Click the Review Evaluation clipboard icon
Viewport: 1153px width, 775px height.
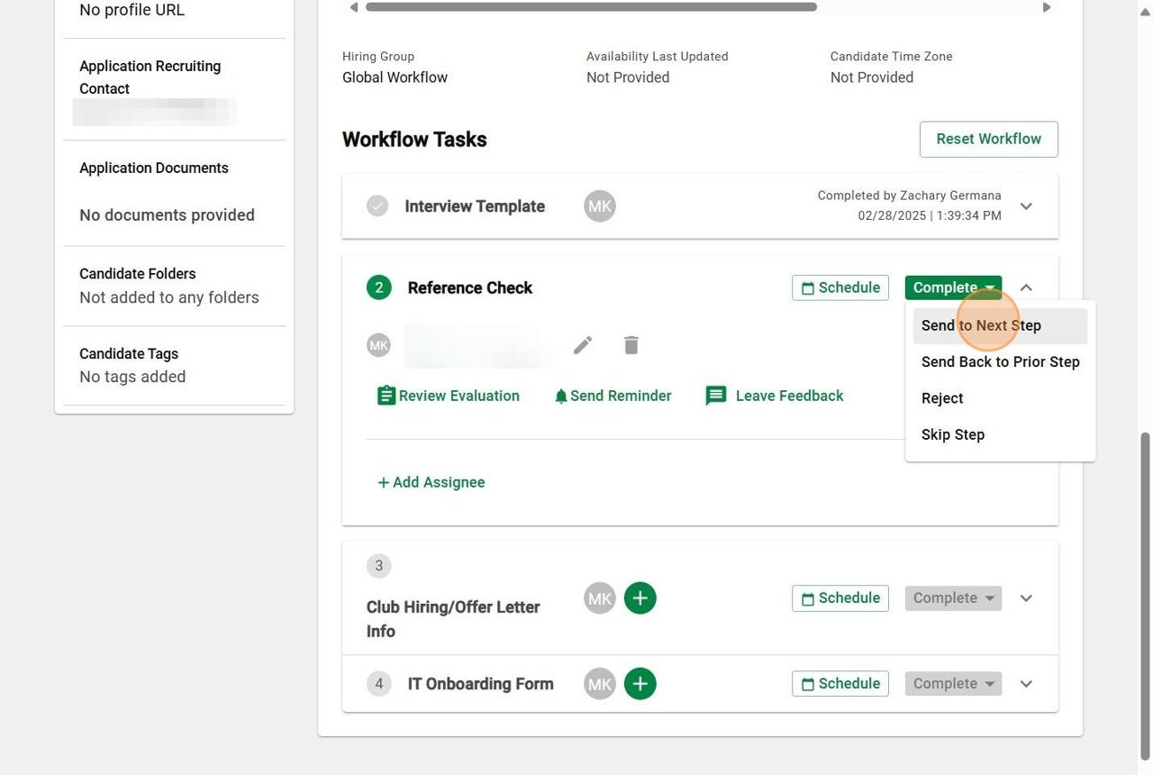pos(386,396)
